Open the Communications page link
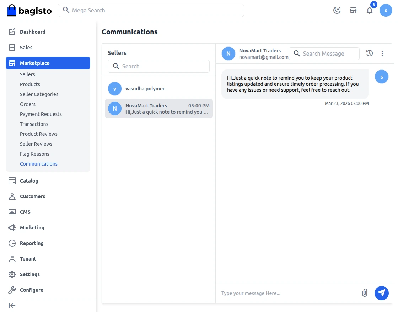This screenshot has height=312, width=398. point(39,163)
